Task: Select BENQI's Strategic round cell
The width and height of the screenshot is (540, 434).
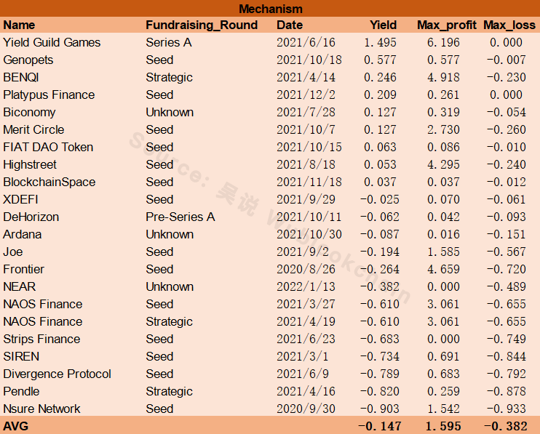Action: coord(169,77)
